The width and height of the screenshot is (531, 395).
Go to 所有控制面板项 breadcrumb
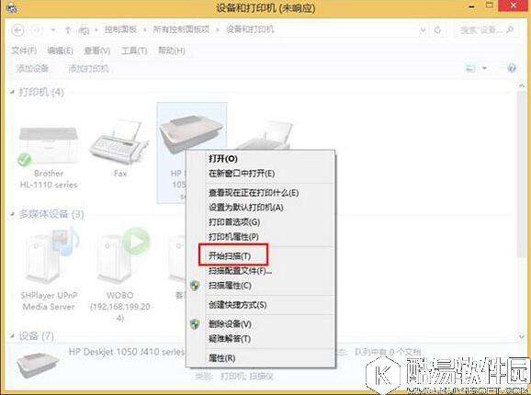[181, 29]
